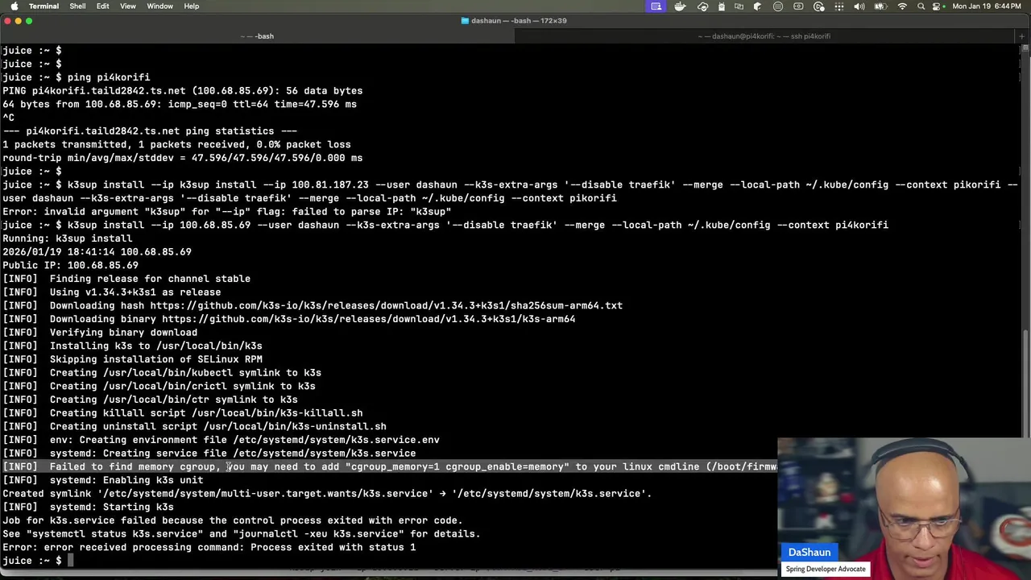The height and width of the screenshot is (580, 1031).
Task: Open the Terminal application menu
Action: 43,6
